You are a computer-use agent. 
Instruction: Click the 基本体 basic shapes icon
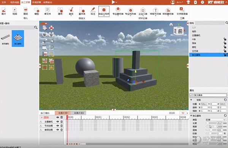coord(82,11)
